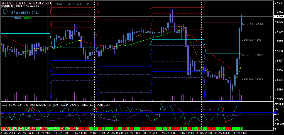
Task: Select the 'Daily PP 1.5944' pivot label
Action: point(253,55)
